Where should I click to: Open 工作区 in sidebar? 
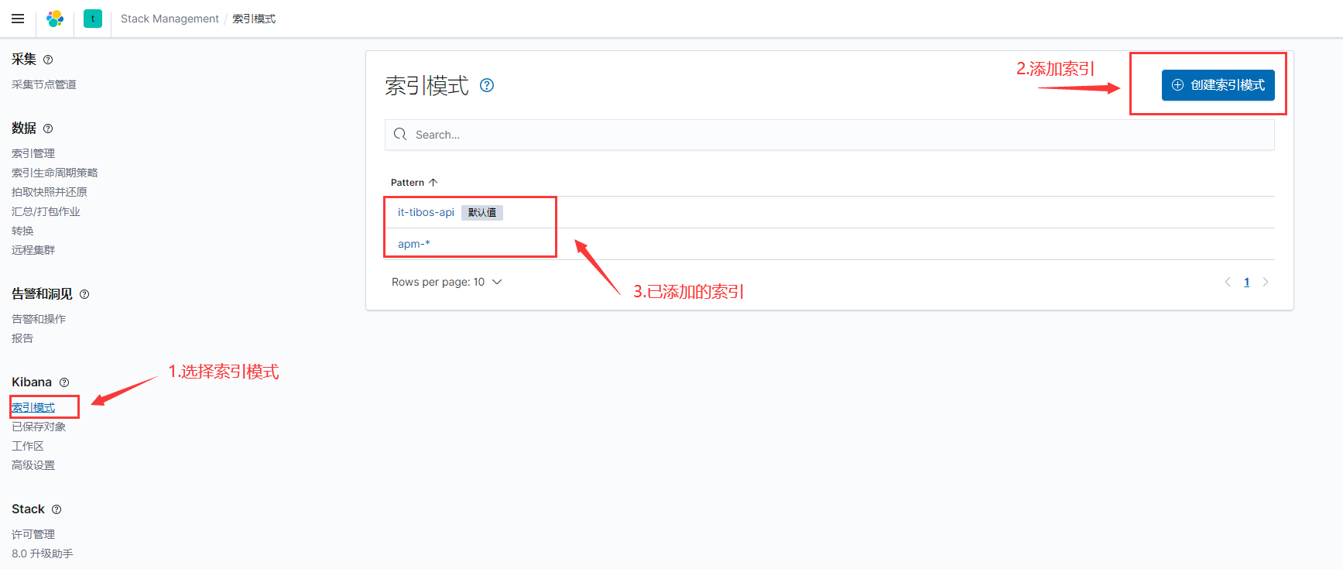28,446
